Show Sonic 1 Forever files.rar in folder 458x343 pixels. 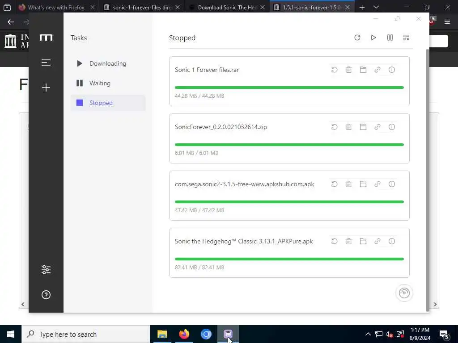click(363, 70)
